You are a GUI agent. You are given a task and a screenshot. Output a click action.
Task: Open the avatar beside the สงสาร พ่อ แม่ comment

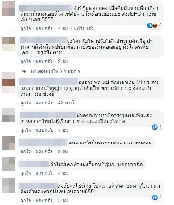coord(8,83)
